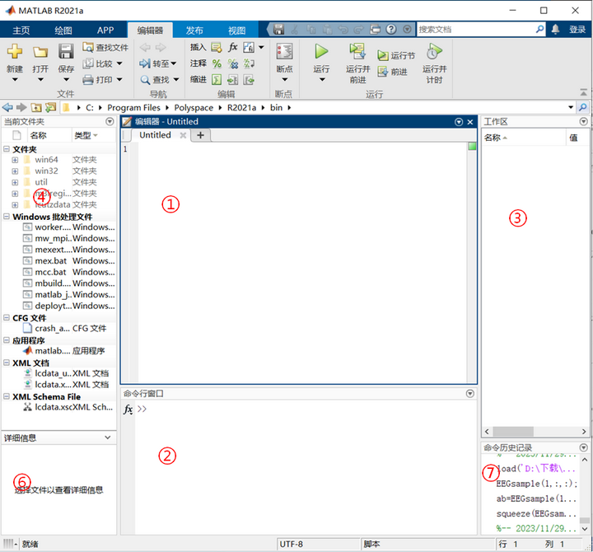Click Find Files (查找文件)

105,47
